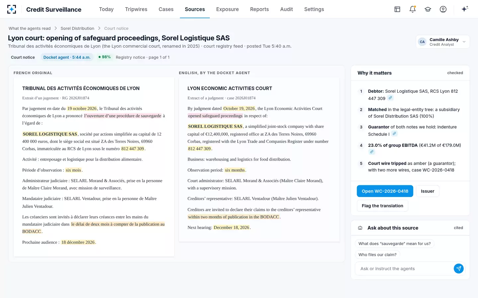Focus the Ask or instruct the agents field
The width and height of the screenshot is (478, 298).
click(405, 269)
